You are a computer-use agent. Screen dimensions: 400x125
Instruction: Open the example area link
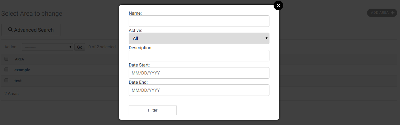point(22,70)
